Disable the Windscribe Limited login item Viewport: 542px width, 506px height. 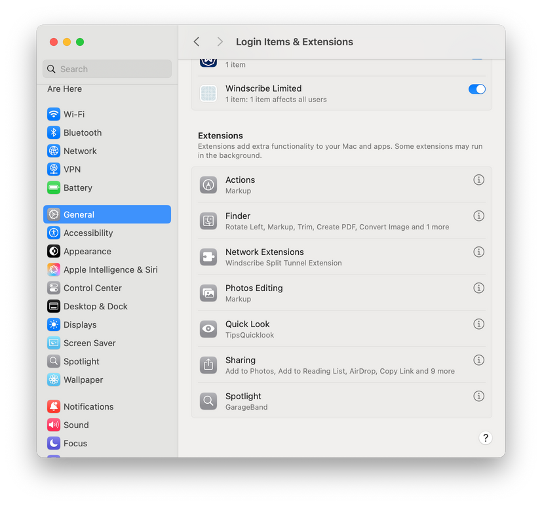coord(475,89)
